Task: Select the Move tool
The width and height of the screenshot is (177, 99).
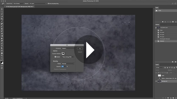Action: (2, 9)
